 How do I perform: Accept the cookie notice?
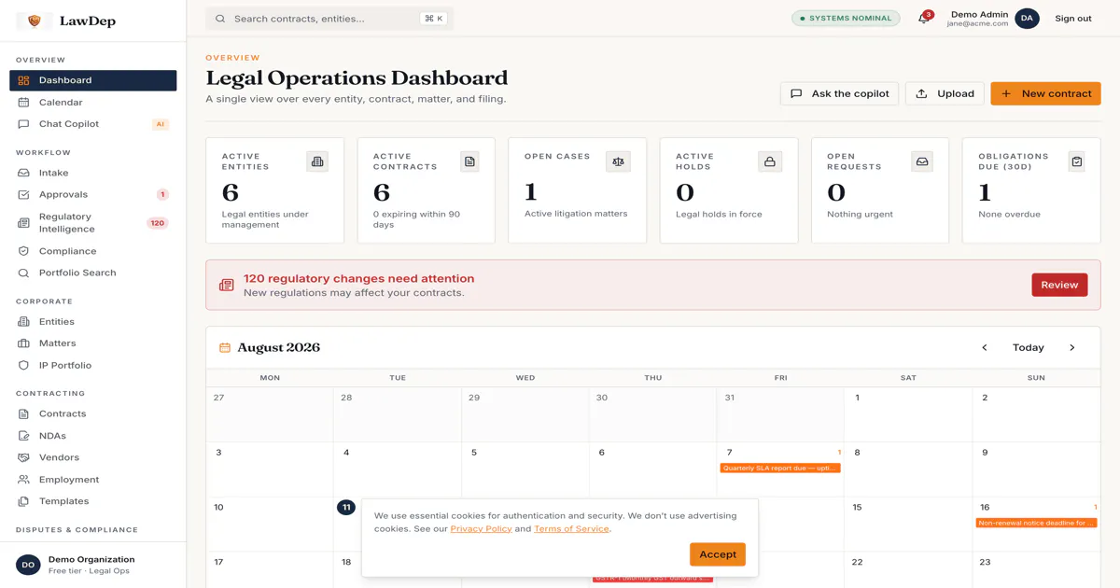(x=718, y=554)
